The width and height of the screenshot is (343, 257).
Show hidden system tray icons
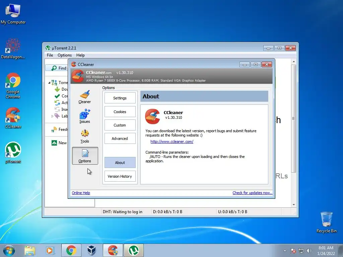click(285, 251)
